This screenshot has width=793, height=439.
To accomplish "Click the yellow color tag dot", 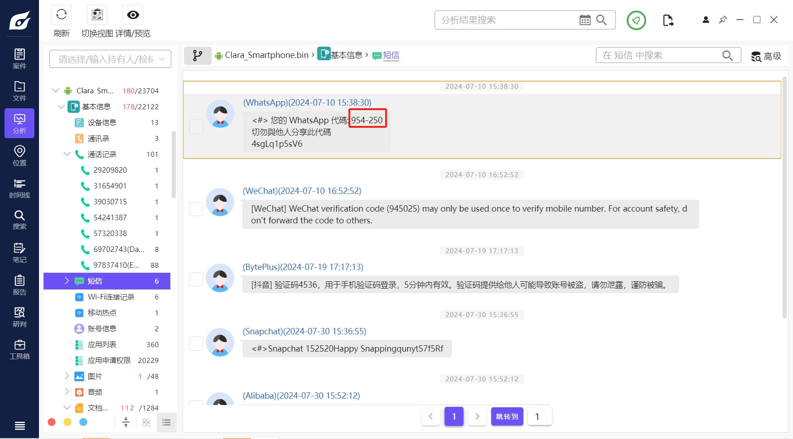I will click(68, 422).
